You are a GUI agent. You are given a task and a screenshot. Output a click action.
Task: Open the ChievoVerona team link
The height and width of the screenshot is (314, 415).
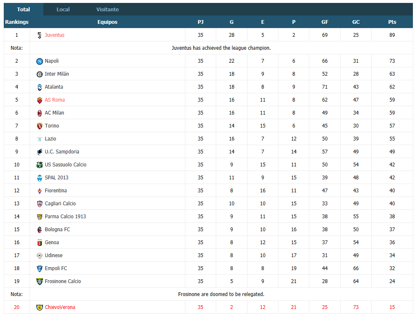coord(60,307)
